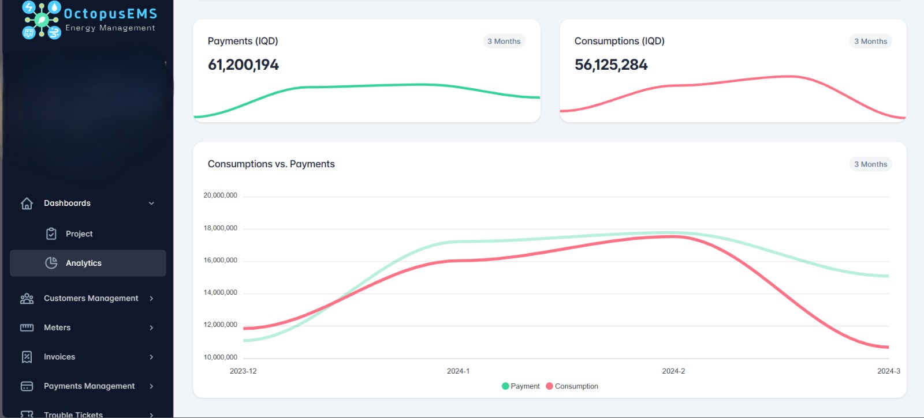Click the 2024-2 axis label
Viewport: 924px width, 418px height.
[x=673, y=371]
